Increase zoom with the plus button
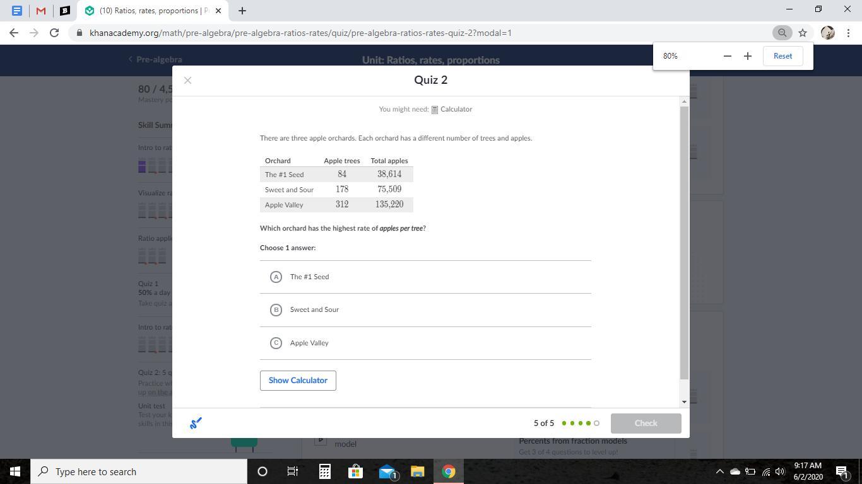862x484 pixels. tap(748, 56)
